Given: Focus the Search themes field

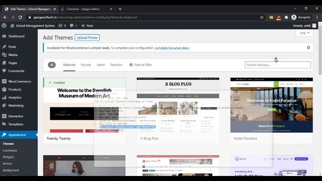Looking at the screenshot, I should click(278, 65).
